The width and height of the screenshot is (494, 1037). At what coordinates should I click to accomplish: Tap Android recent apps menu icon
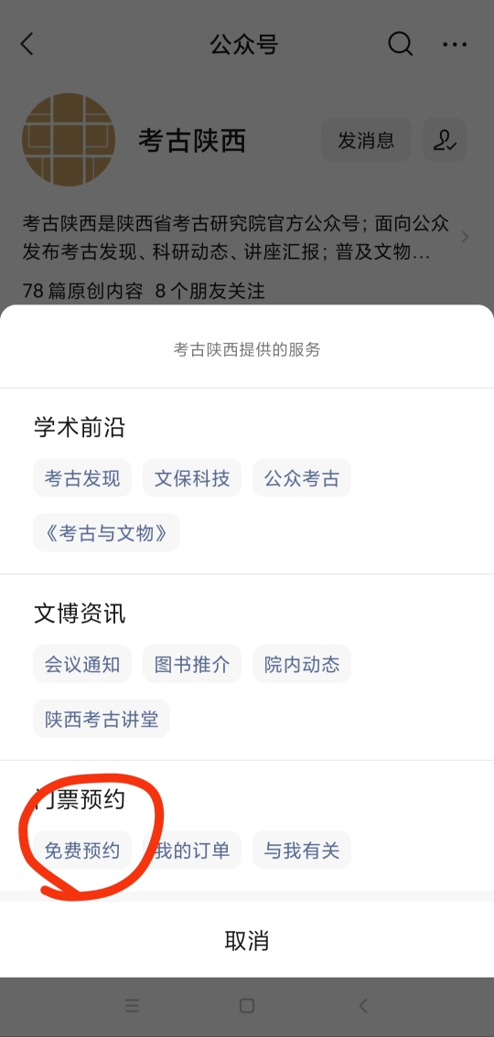[133, 1006]
